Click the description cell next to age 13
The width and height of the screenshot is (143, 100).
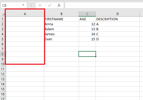pos(118,29)
